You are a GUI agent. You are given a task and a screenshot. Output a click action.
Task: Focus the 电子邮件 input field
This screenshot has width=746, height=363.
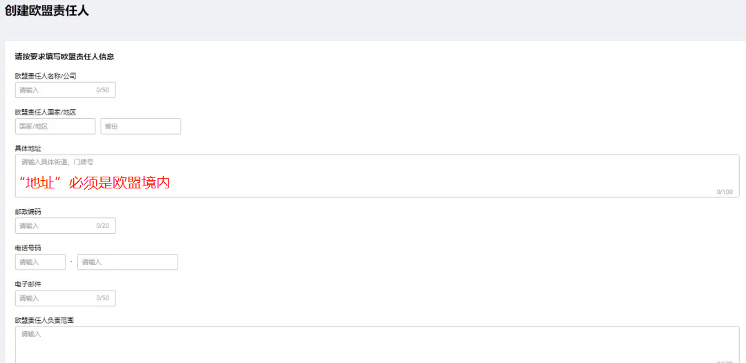[x=55, y=298]
